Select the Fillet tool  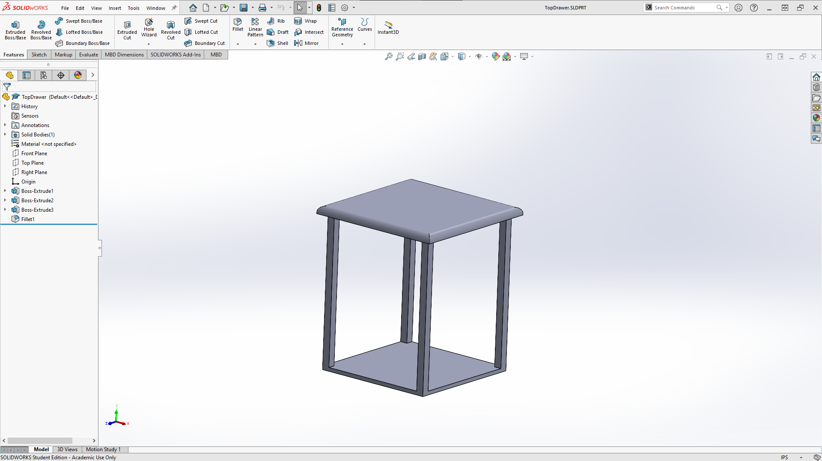pos(238,26)
